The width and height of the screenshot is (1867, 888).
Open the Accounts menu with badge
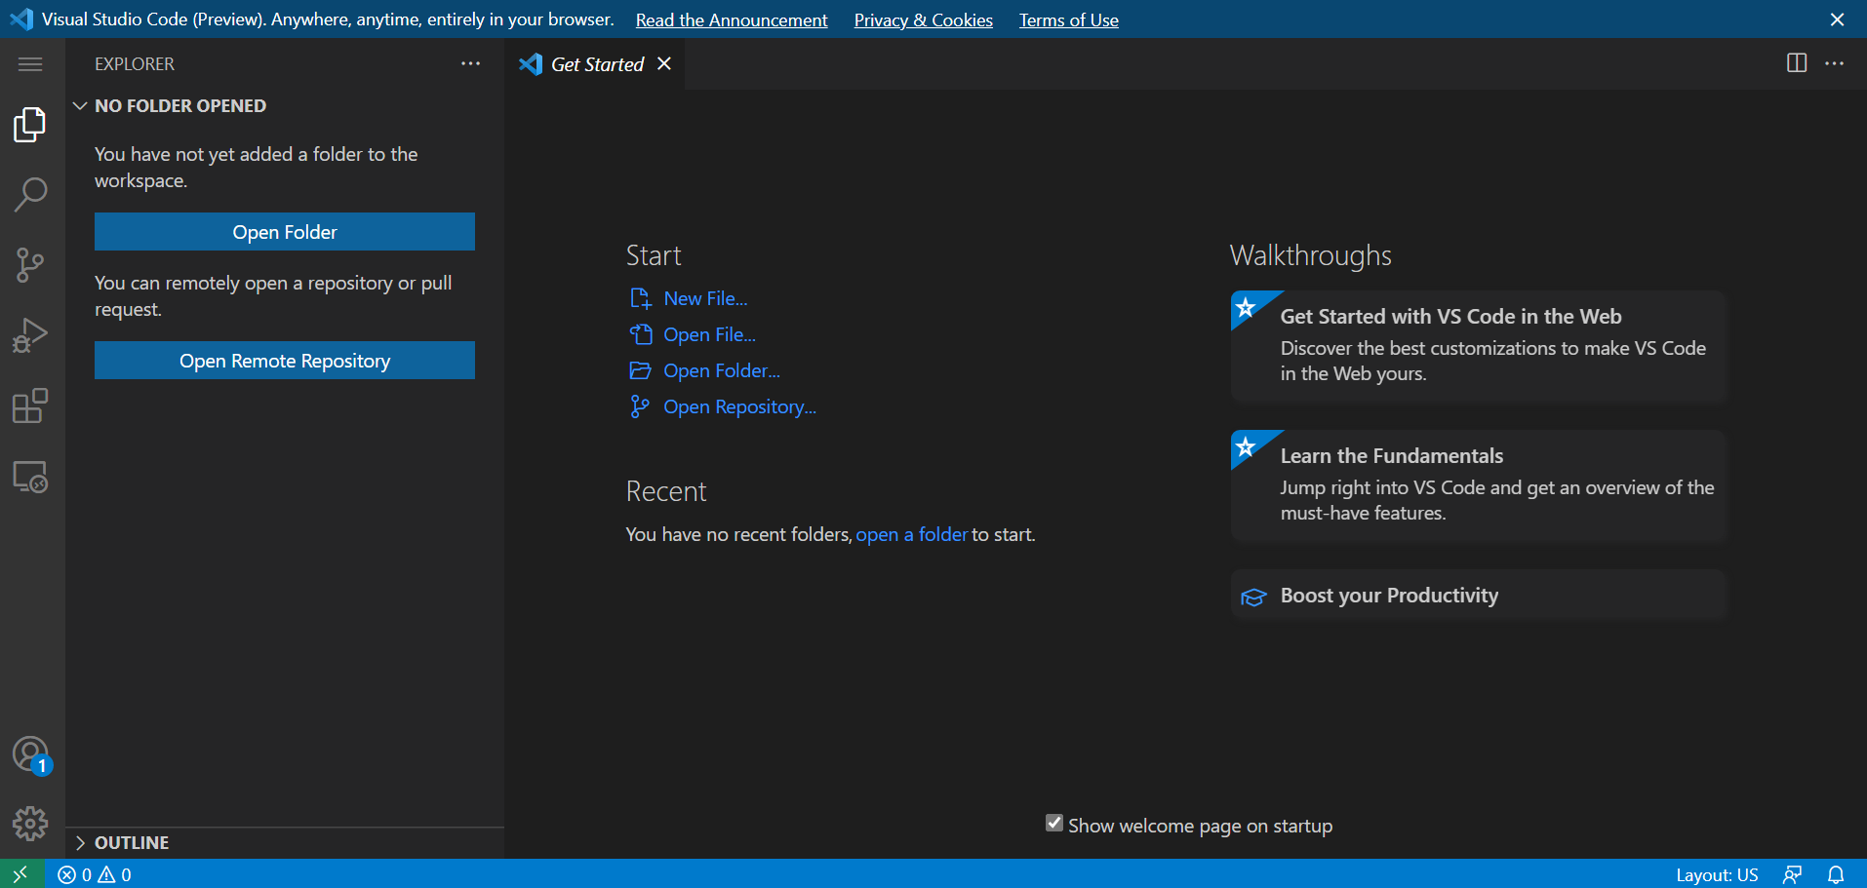coord(30,754)
